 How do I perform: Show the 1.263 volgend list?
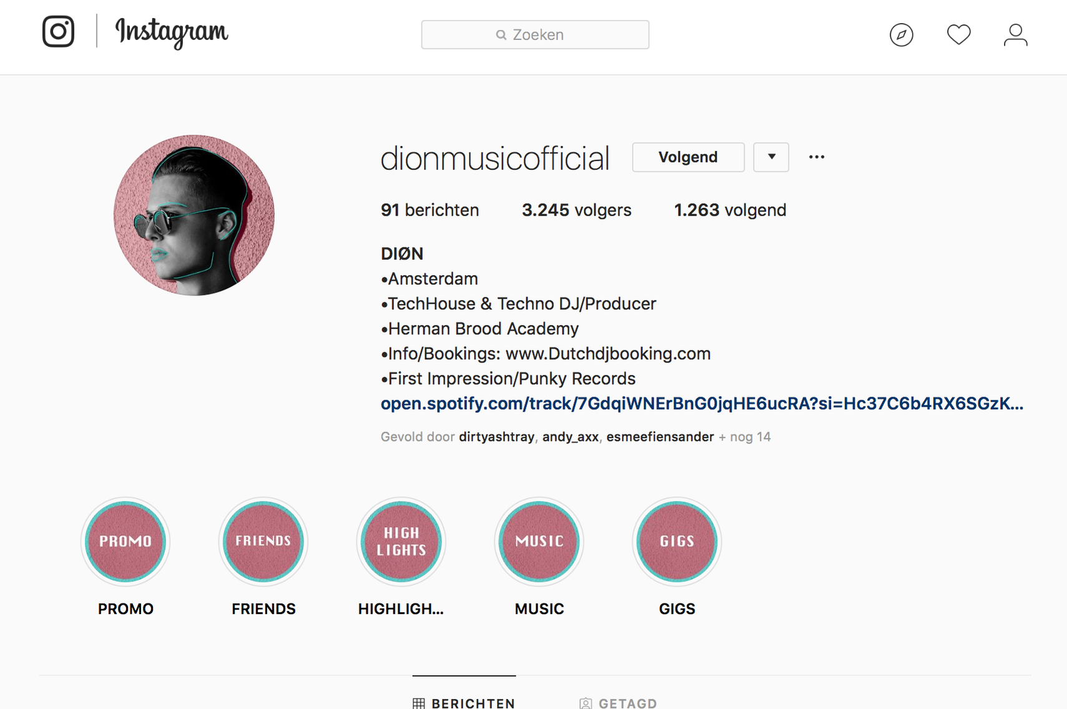(730, 210)
